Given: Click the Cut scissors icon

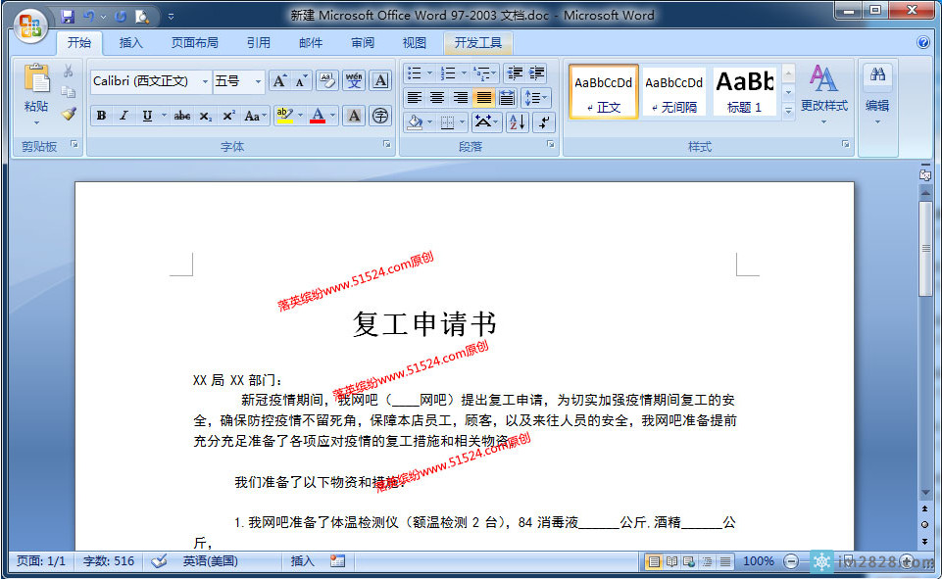Looking at the screenshot, I should pyautogui.click(x=69, y=72).
